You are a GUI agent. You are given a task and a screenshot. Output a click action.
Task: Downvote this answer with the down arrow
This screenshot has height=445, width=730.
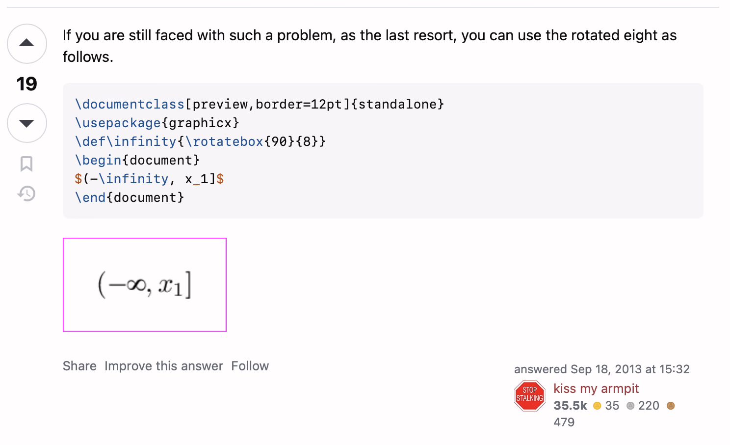(x=27, y=123)
